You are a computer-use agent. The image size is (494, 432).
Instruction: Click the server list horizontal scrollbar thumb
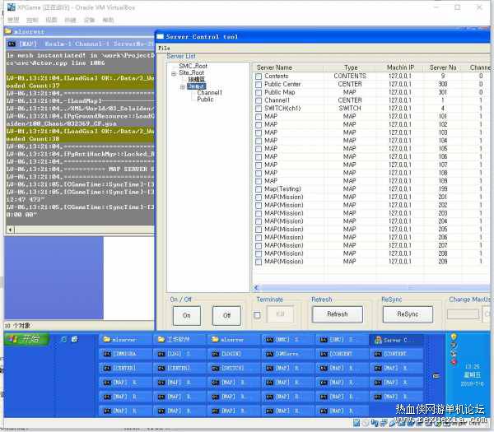pos(375,287)
